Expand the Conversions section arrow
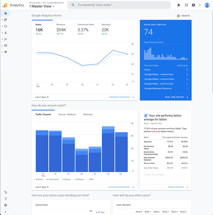The image size is (213, 215). point(2,52)
